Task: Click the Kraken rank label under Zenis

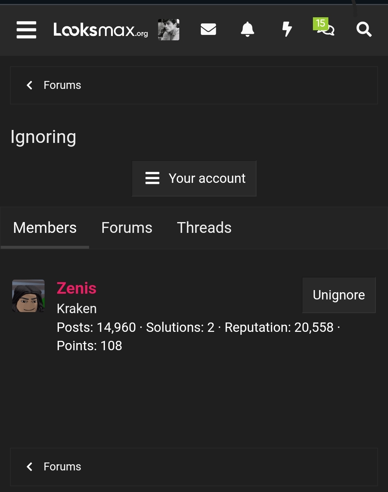Action: tap(77, 308)
